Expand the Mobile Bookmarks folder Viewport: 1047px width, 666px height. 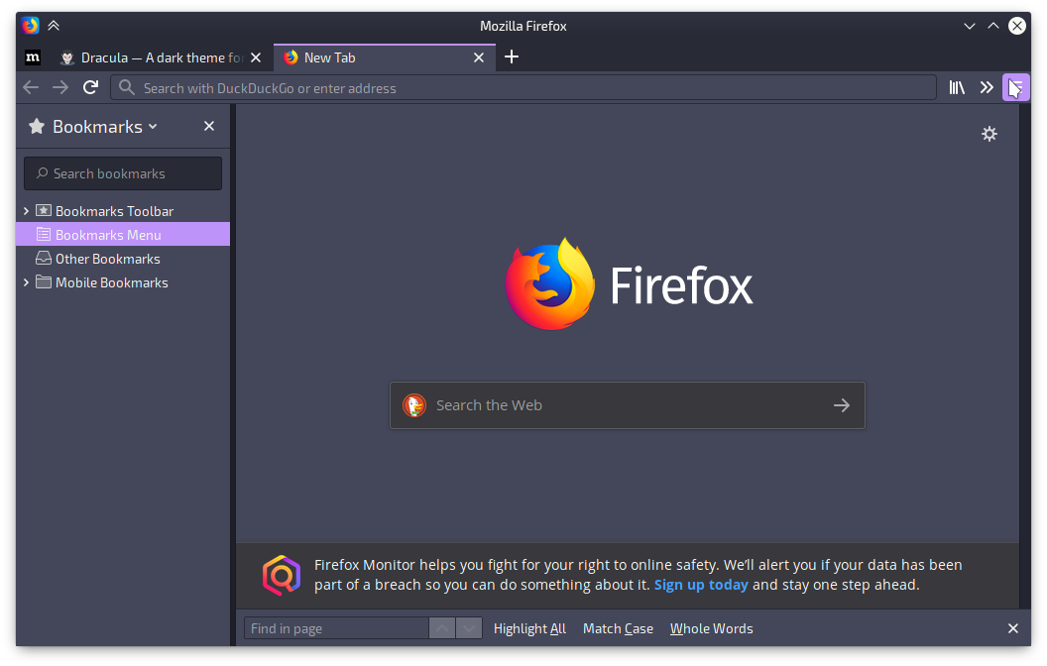pos(26,282)
